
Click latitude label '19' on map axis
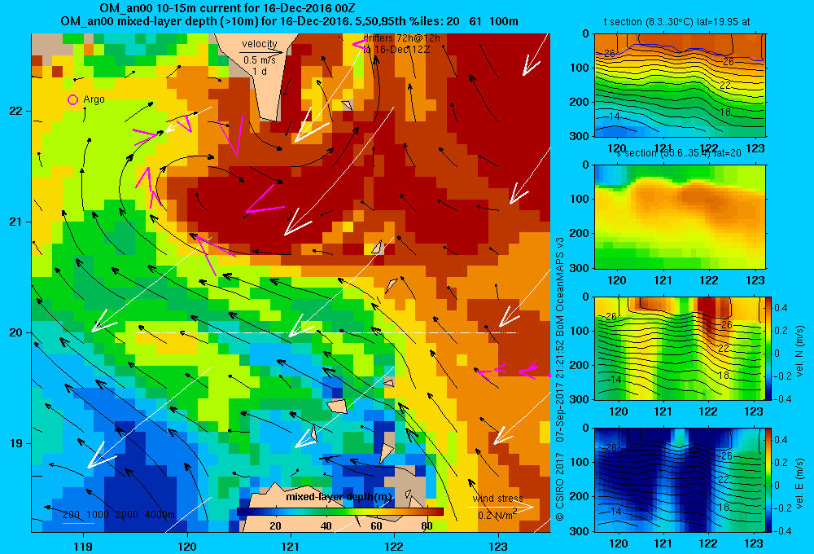coord(15,443)
